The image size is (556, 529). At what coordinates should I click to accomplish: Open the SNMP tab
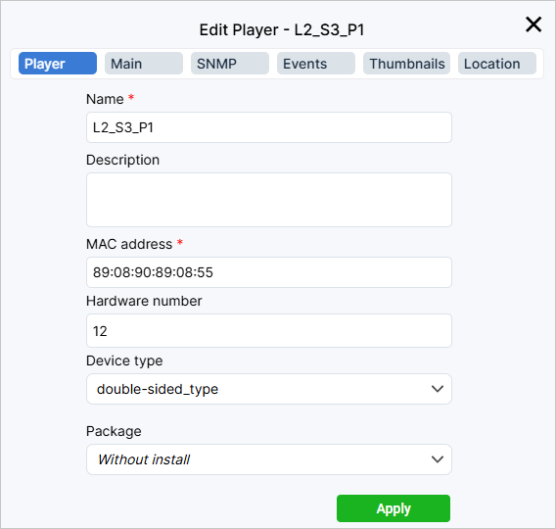click(230, 64)
